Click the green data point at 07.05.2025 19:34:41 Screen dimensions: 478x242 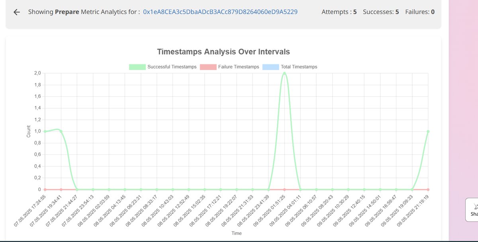coord(61,131)
